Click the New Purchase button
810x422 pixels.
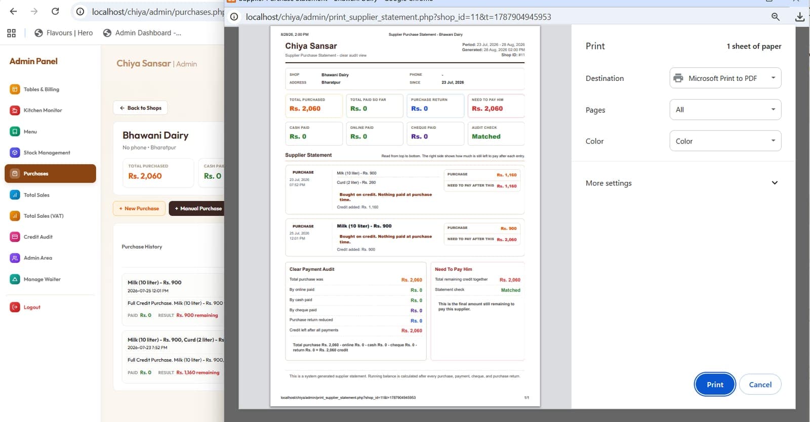pos(139,208)
